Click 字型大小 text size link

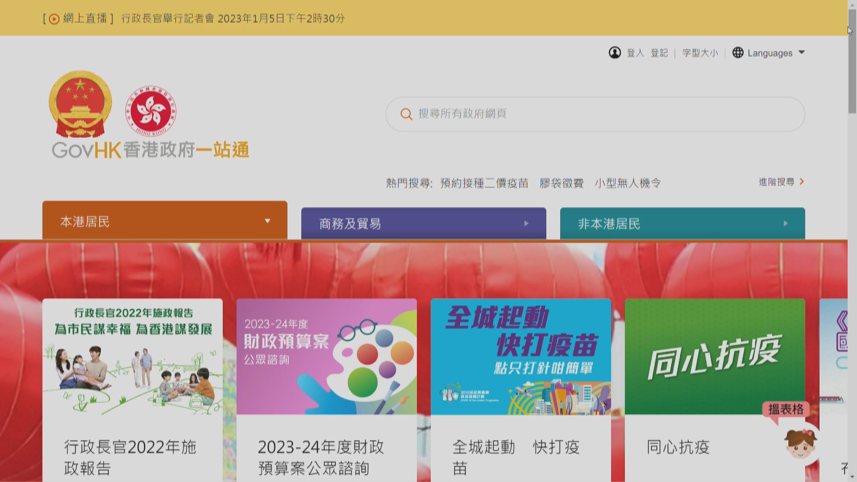[700, 53]
